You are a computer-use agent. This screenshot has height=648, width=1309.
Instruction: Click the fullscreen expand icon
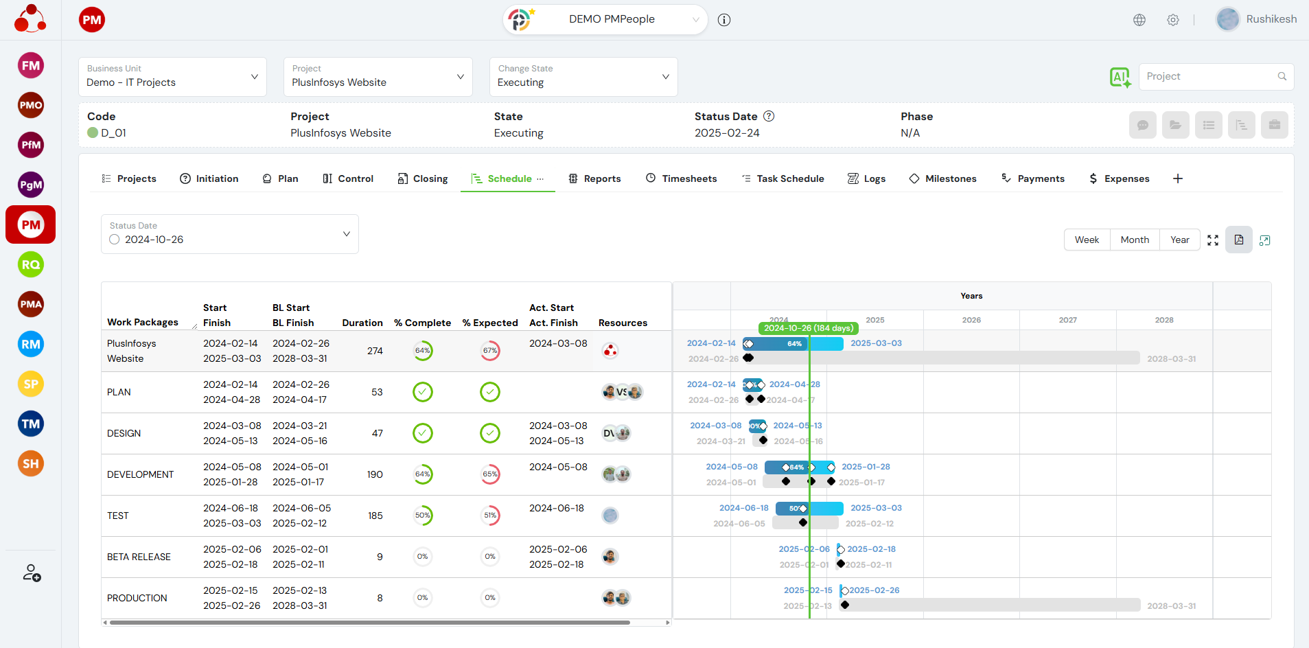point(1213,240)
